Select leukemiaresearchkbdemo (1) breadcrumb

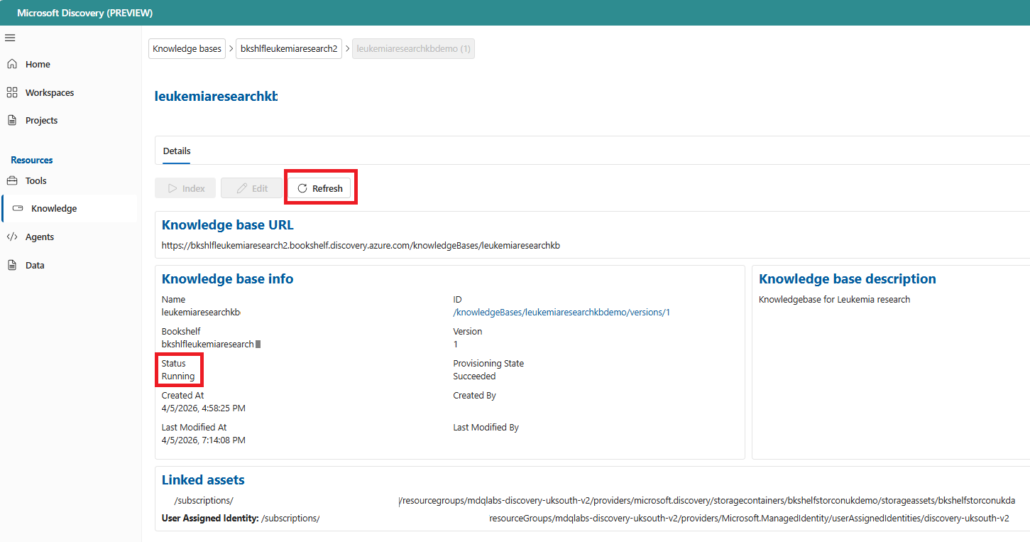pyautogui.click(x=413, y=49)
